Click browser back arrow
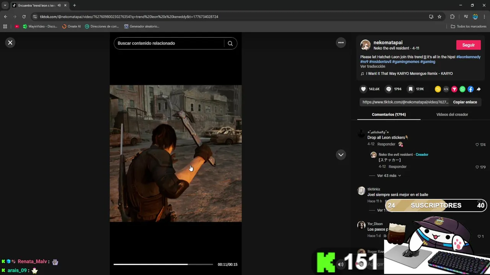Image resolution: width=490 pixels, height=275 pixels. click(5, 17)
